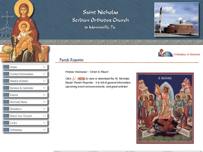203x152 pixels.
Task: Click the small box icon on Home button
Action: tap(44, 67)
